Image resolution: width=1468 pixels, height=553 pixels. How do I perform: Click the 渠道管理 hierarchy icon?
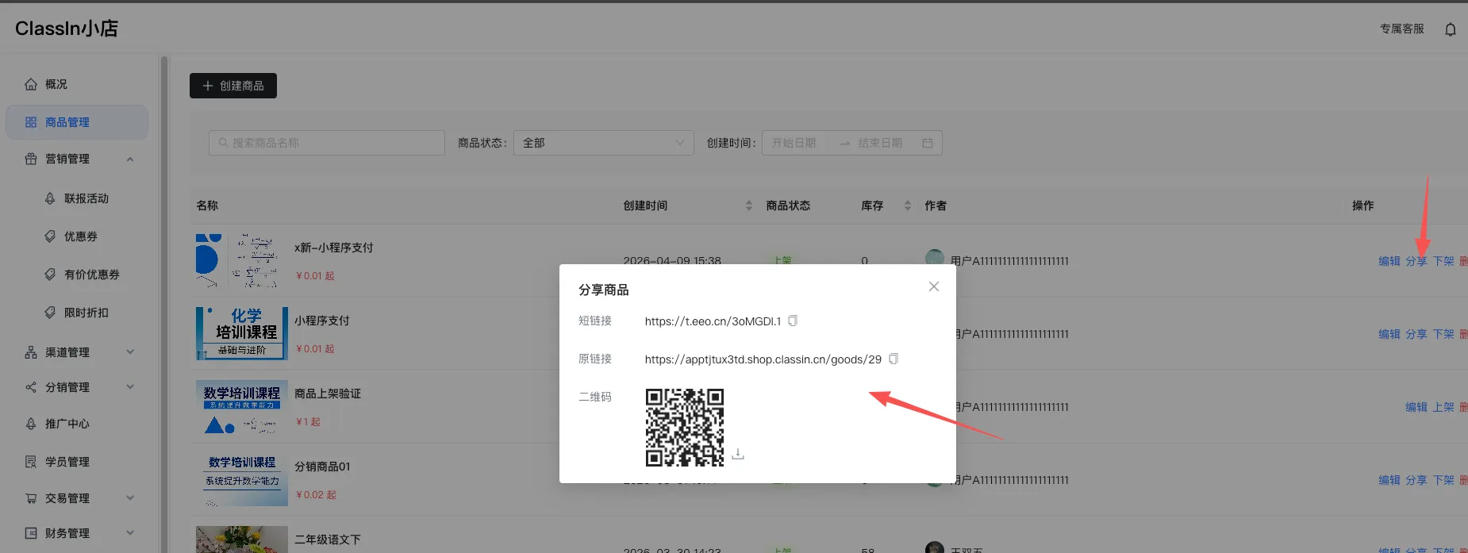pyautogui.click(x=31, y=352)
